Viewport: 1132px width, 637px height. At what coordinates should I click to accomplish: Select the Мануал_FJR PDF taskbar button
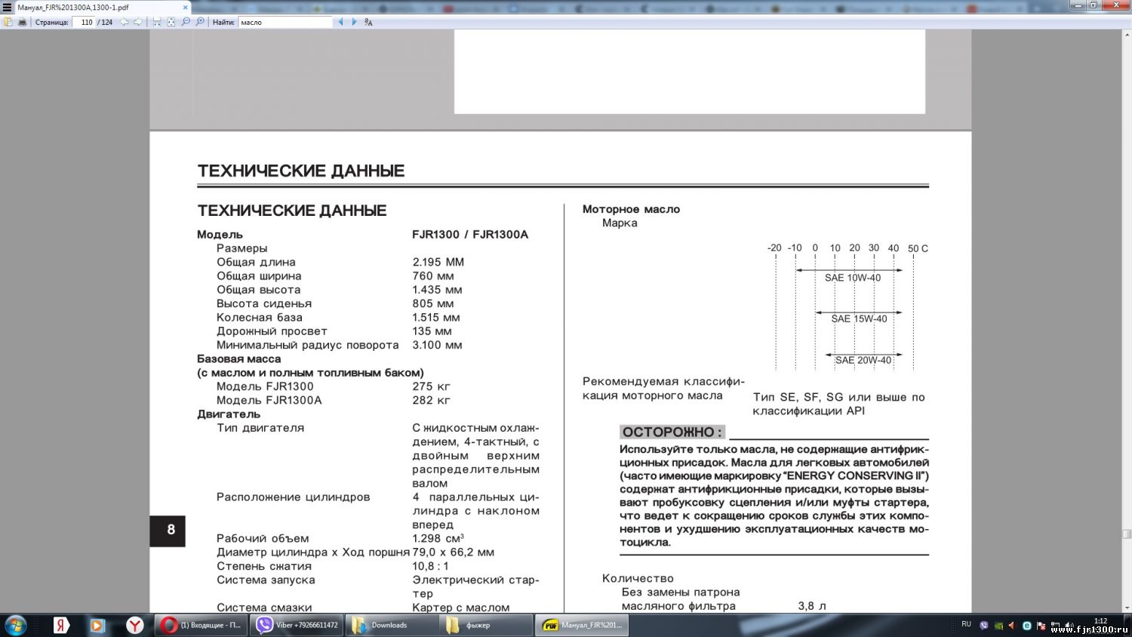(x=582, y=625)
